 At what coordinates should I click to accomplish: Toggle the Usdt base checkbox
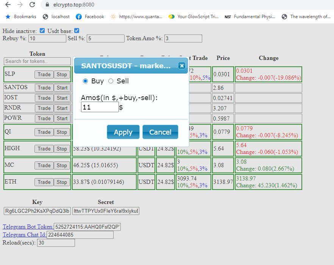tap(76, 30)
